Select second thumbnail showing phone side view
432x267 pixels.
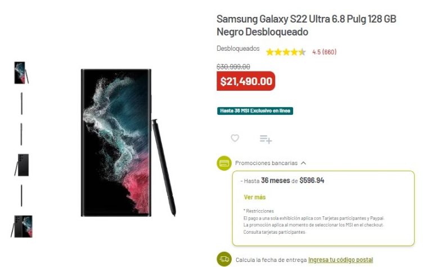coord(21,104)
